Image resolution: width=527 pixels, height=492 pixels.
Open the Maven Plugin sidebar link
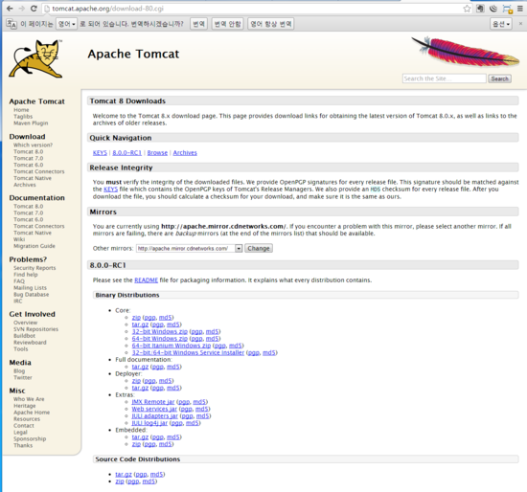pos(31,123)
